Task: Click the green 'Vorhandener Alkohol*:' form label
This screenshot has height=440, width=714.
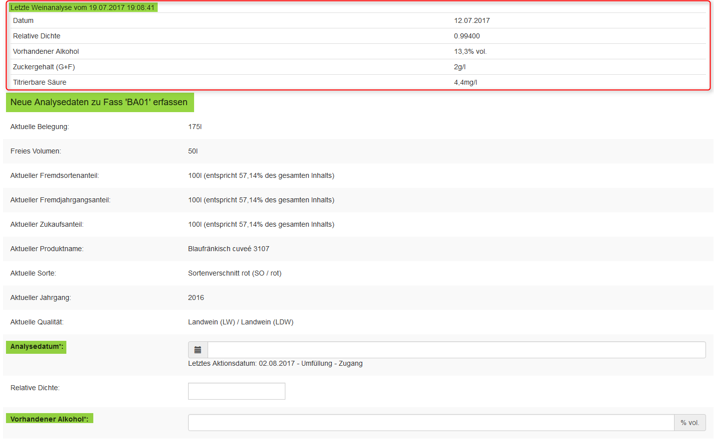Action: click(x=49, y=419)
